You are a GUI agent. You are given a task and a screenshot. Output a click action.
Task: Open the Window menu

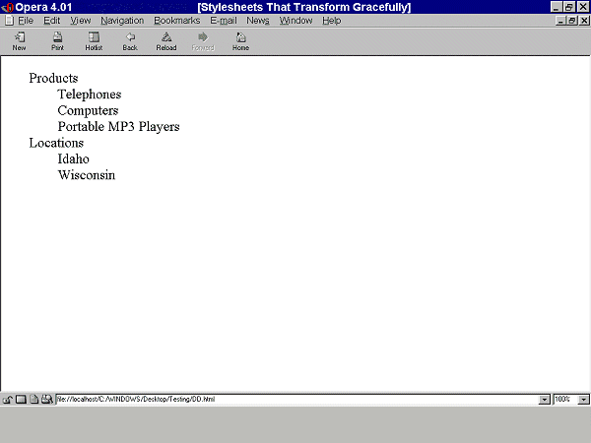[295, 21]
